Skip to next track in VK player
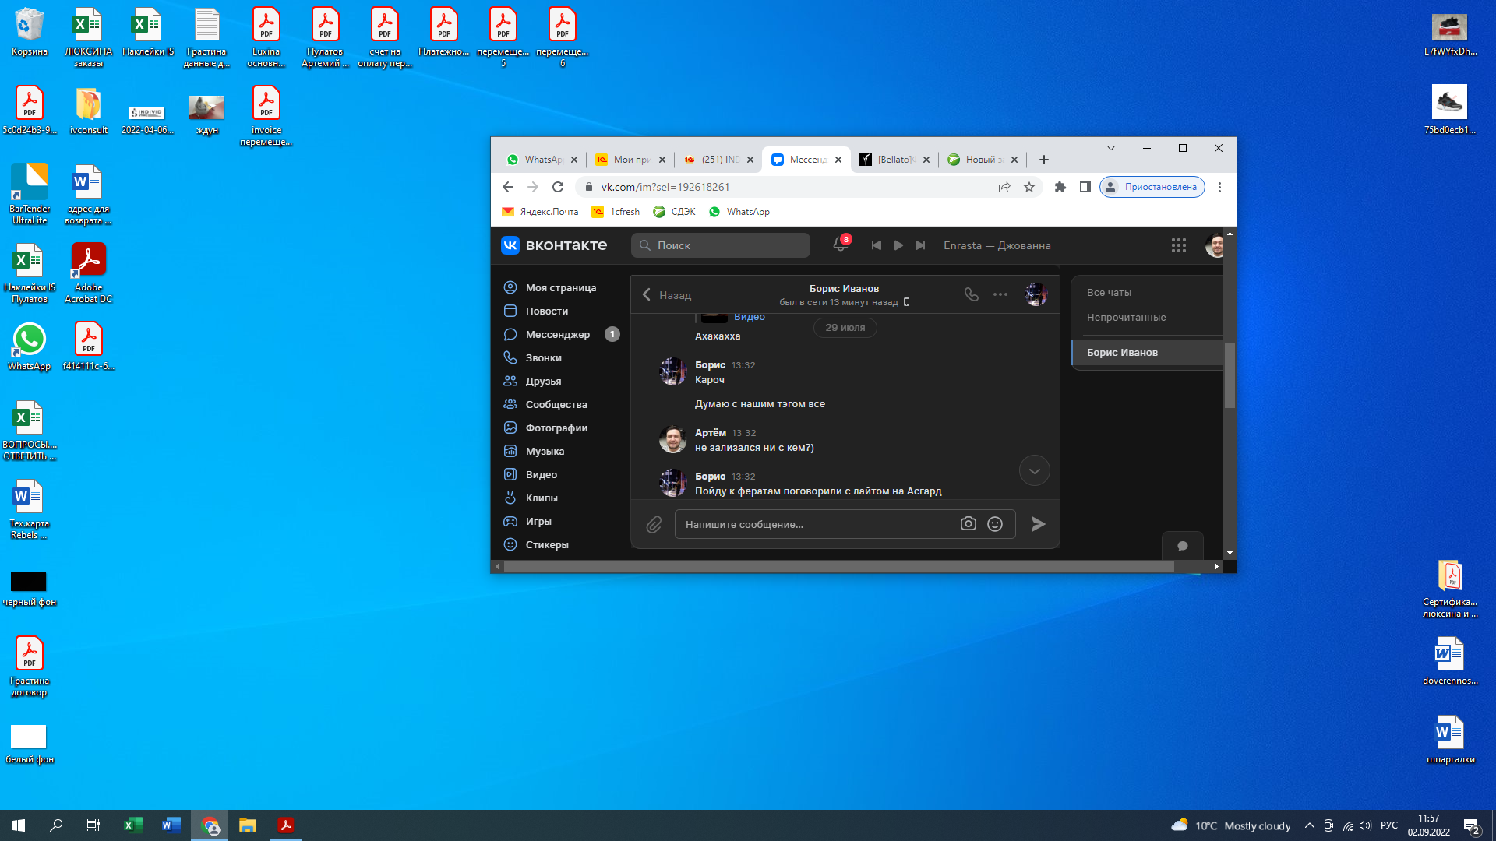 click(920, 245)
